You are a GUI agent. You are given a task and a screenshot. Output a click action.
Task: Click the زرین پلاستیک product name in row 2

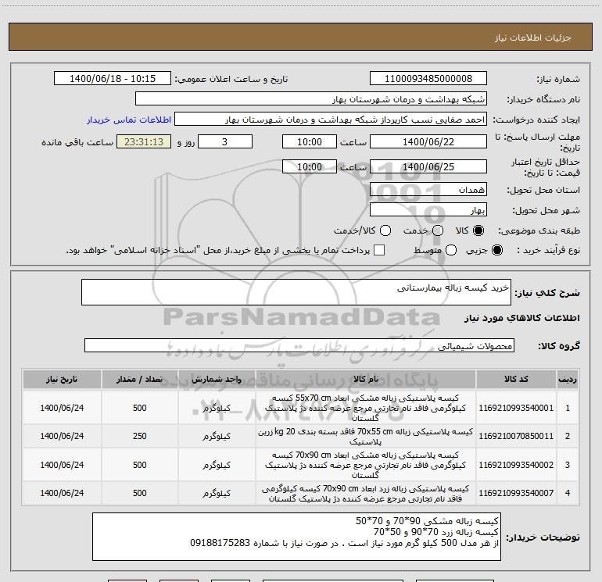click(366, 437)
